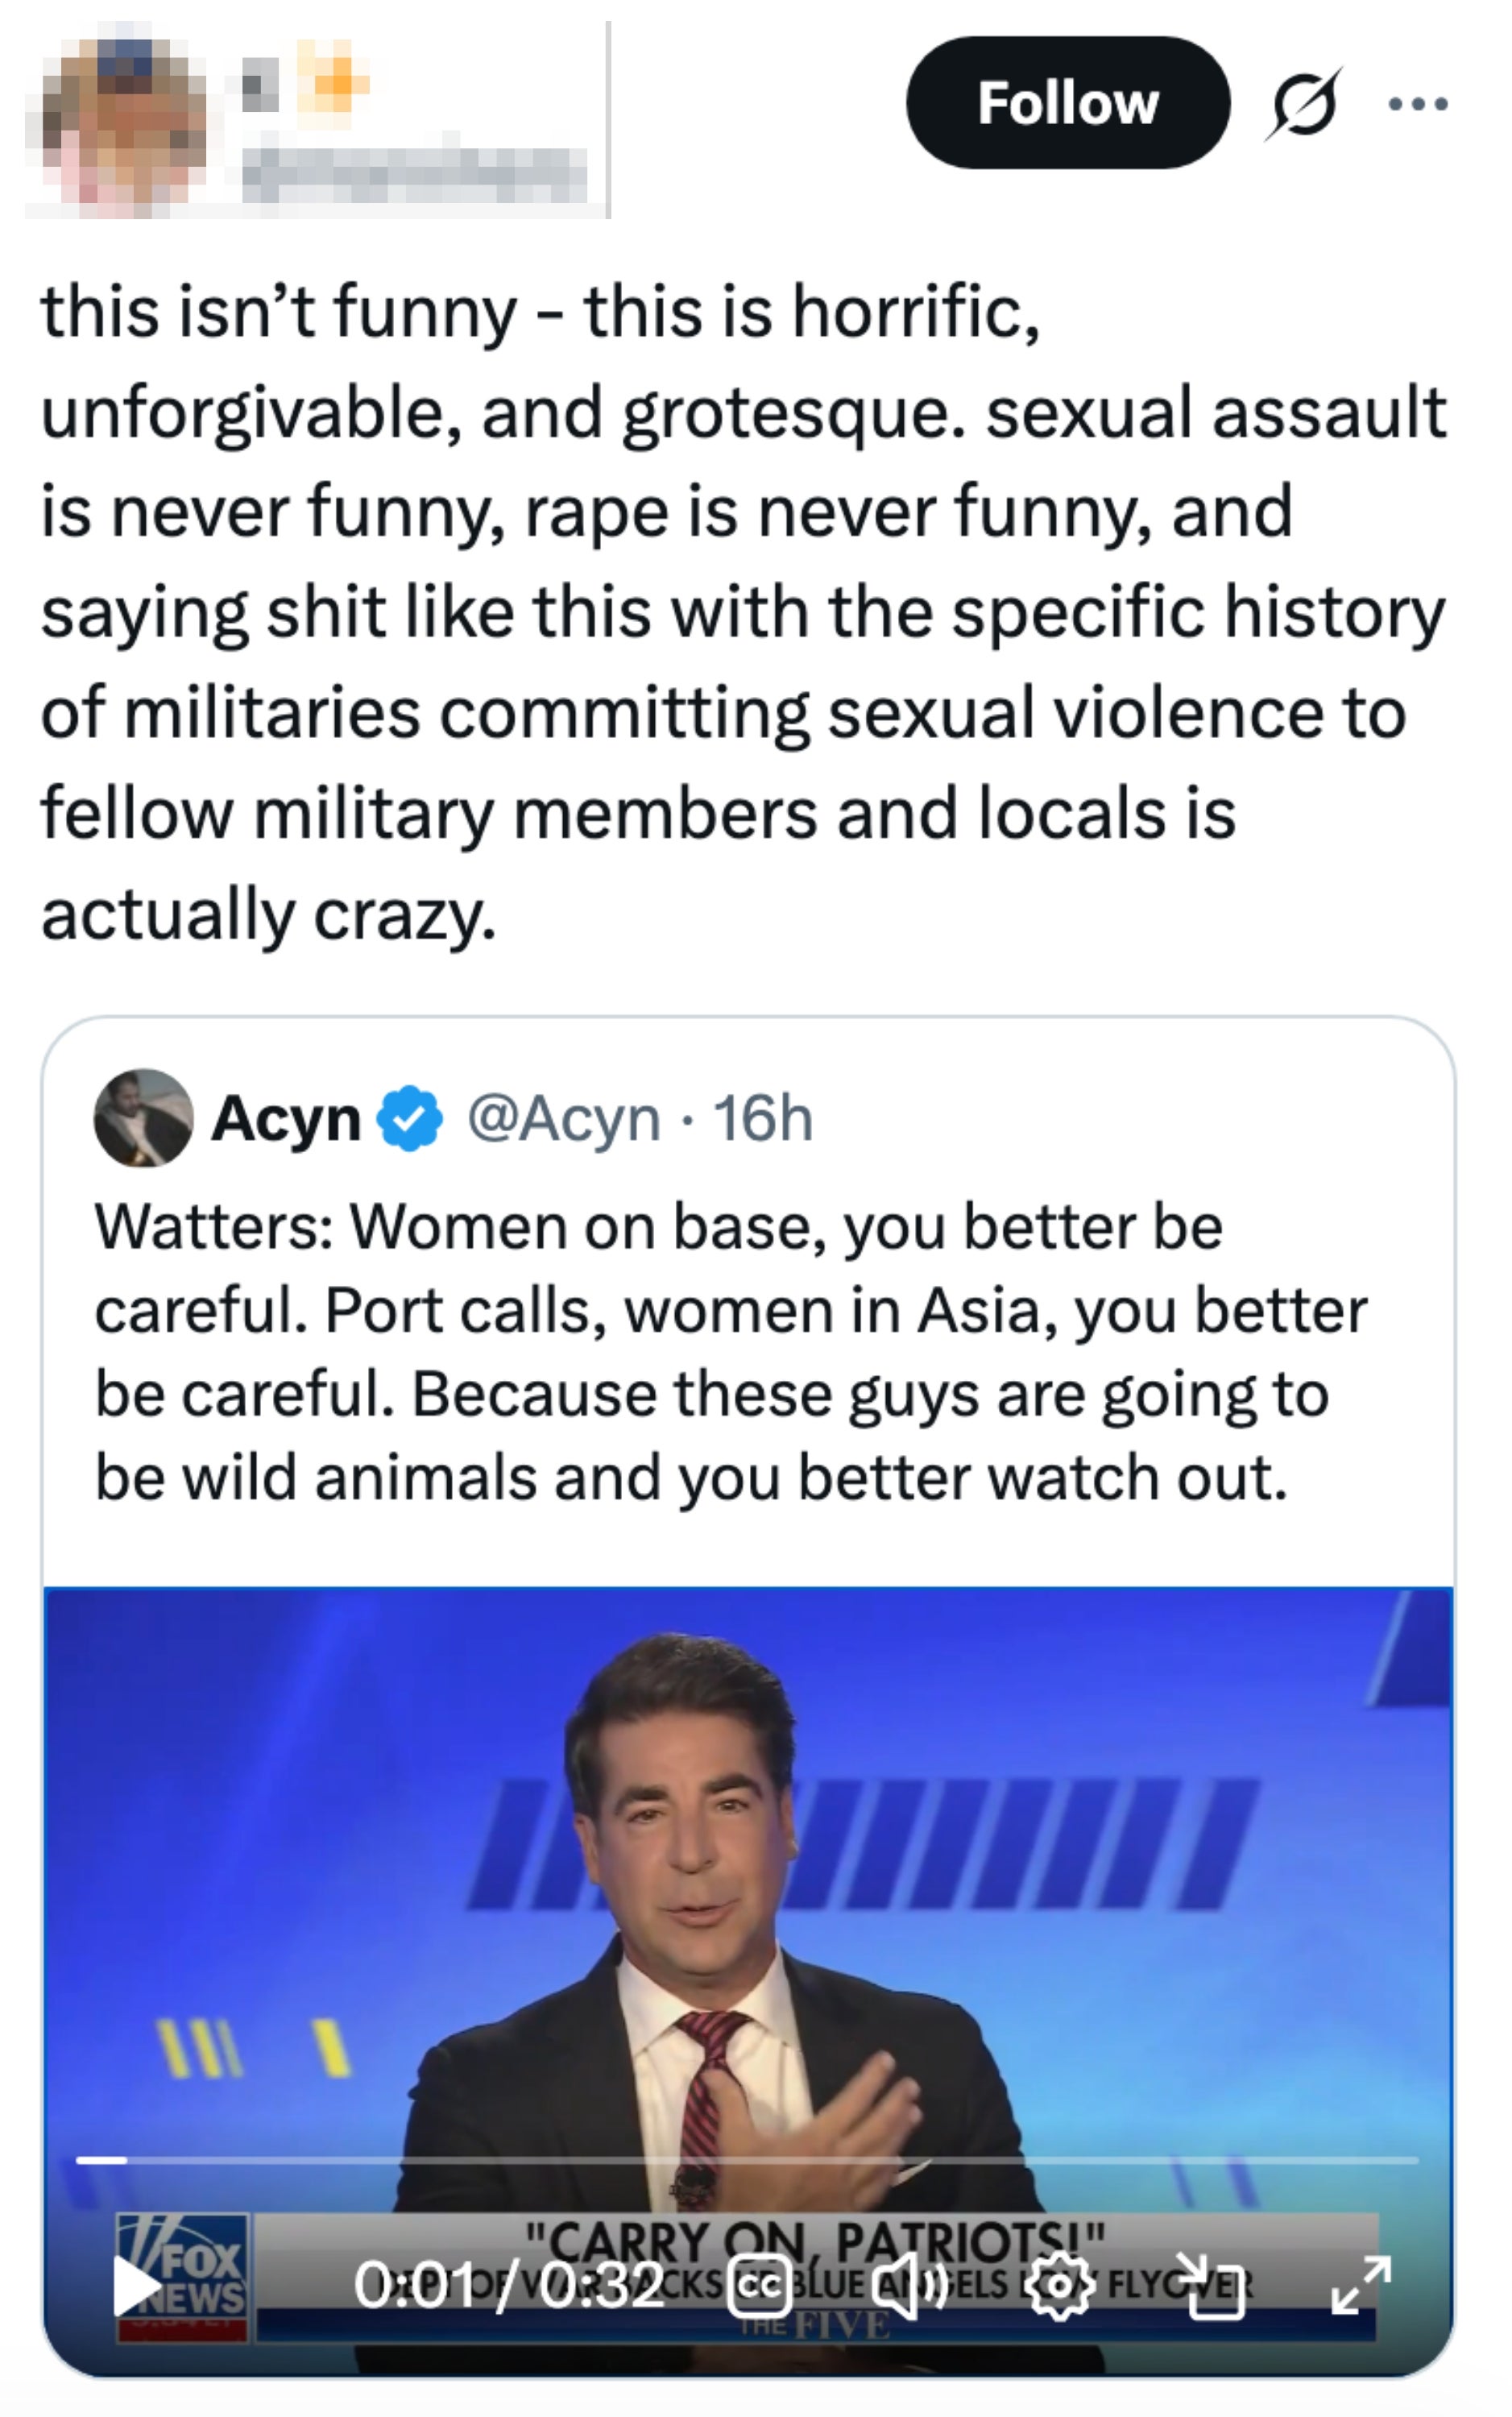Image resolution: width=1512 pixels, height=2417 pixels.
Task: Toggle closed captions CC icon
Action: (x=759, y=2287)
